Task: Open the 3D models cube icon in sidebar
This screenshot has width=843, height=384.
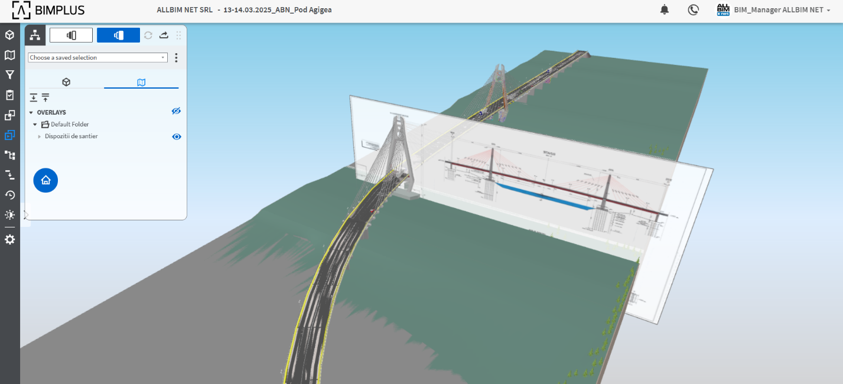Action: 9,35
